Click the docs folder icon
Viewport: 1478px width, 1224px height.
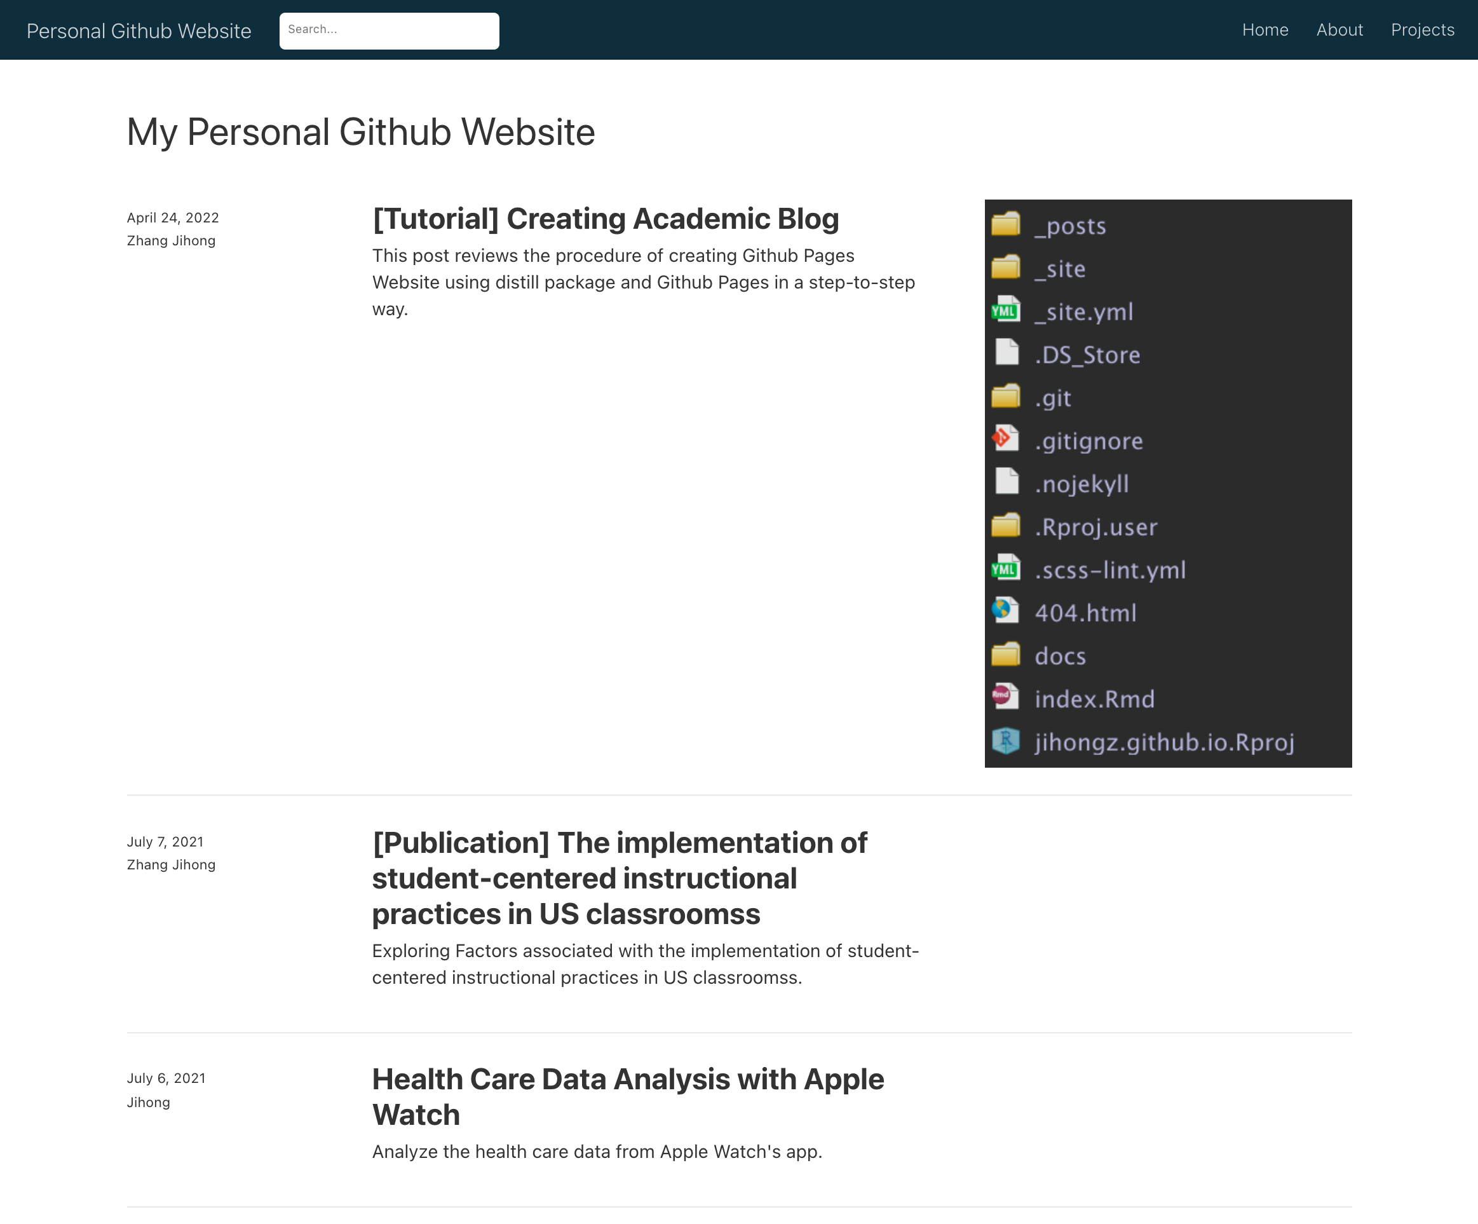tap(1005, 655)
